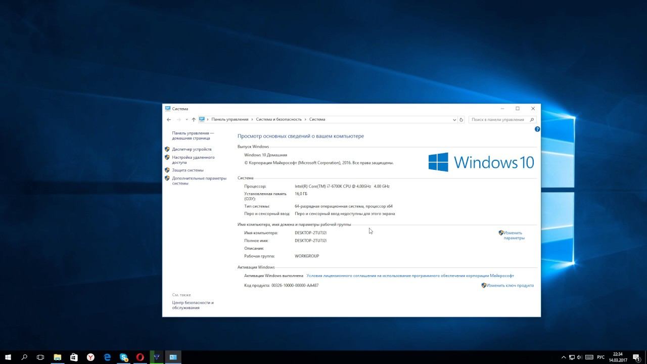Click the 16,0 ГБ memory value
647x364 pixels.
pyautogui.click(x=301, y=194)
